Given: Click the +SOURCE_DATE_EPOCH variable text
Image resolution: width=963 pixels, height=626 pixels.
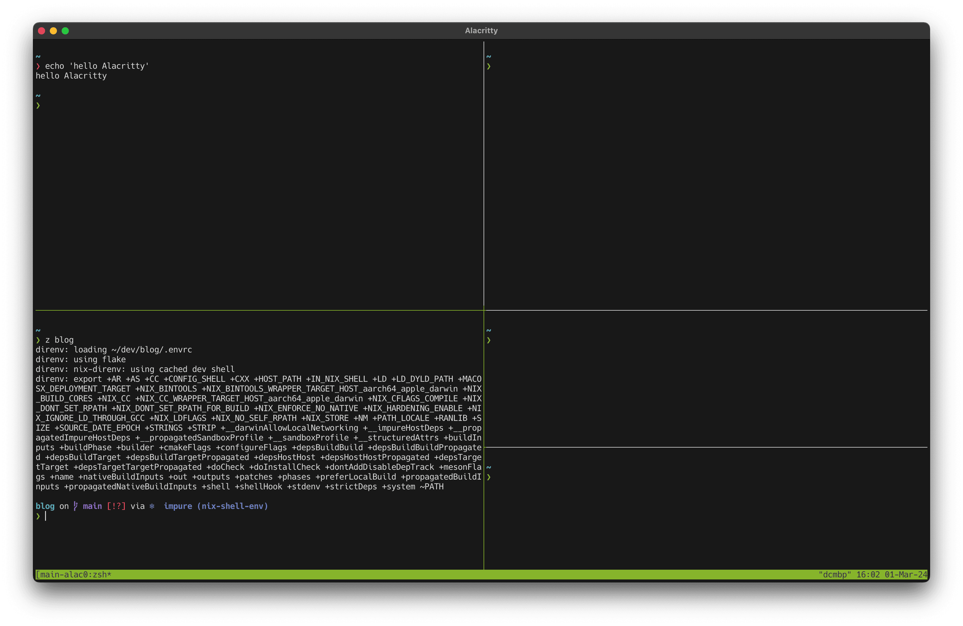Looking at the screenshot, I should pos(97,427).
